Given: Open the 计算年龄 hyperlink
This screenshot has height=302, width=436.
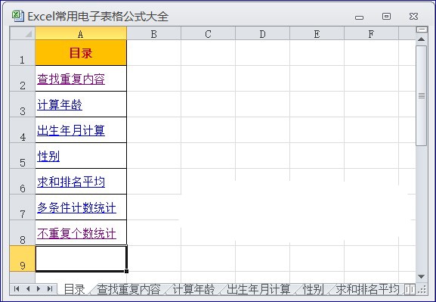Looking at the screenshot, I should [60, 105].
